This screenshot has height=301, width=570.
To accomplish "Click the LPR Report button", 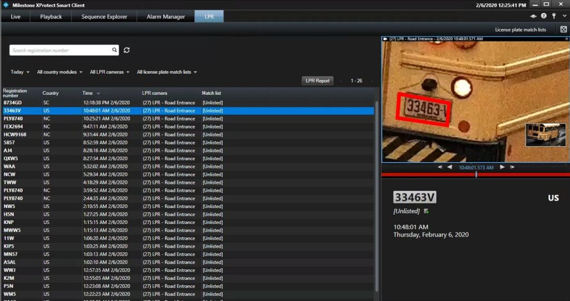I will tap(318, 81).
